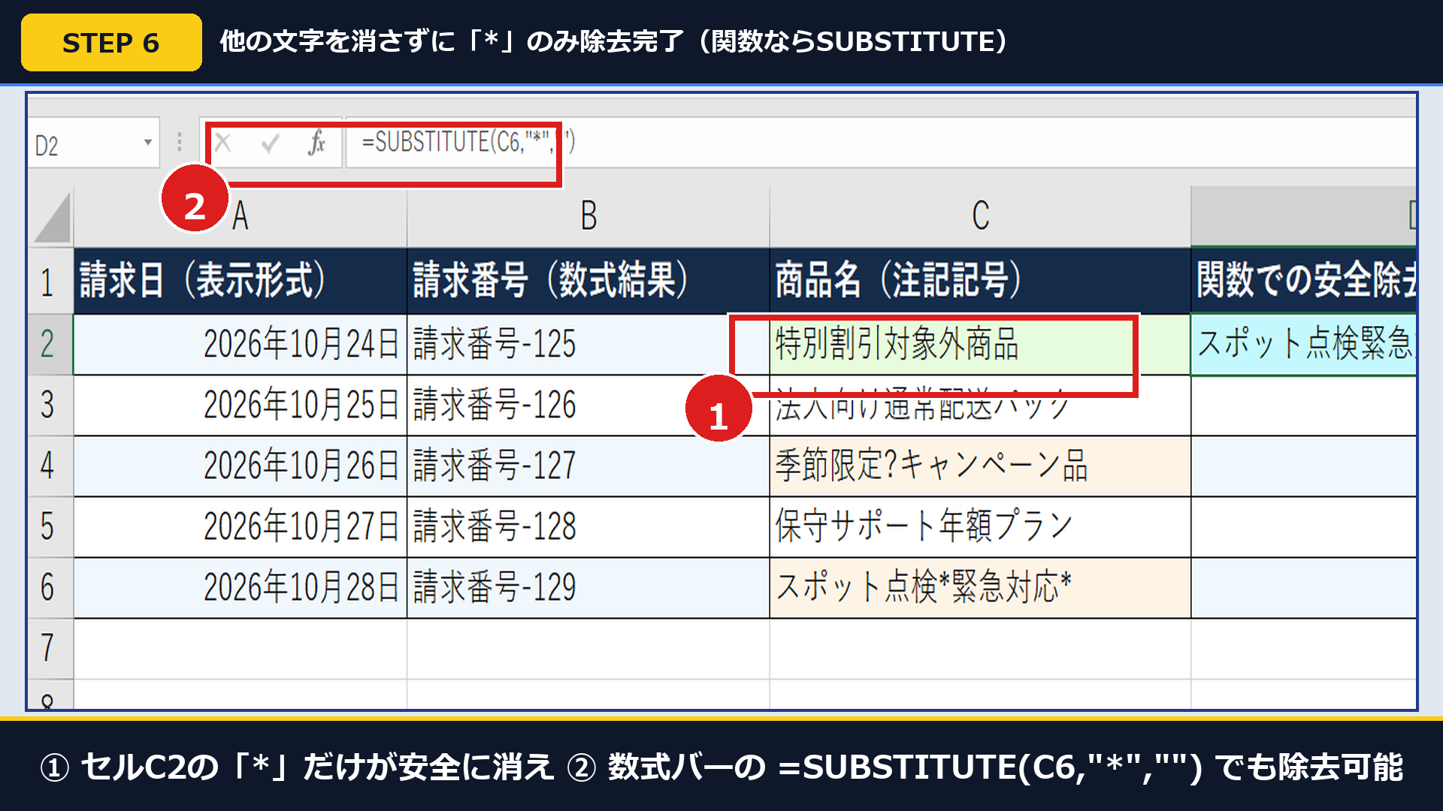
Task: Select cell 請求番号-128
Action: 588,526
